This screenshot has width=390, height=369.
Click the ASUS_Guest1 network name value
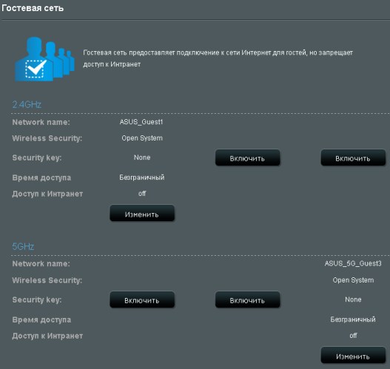pyautogui.click(x=141, y=122)
